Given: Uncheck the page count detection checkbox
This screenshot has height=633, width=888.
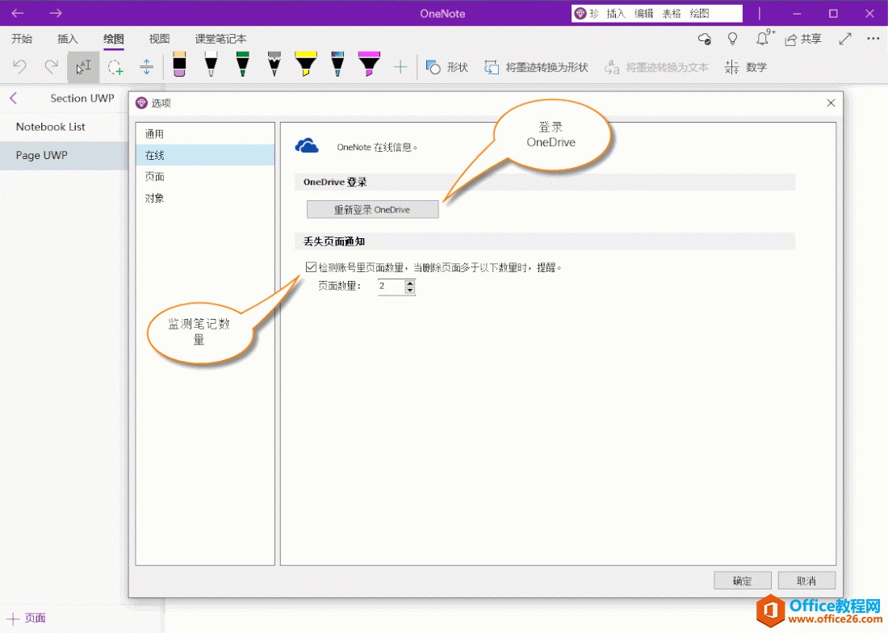Looking at the screenshot, I should coord(310,266).
